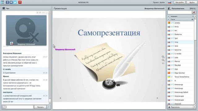The width and height of the screenshot is (198, 111).
Task: Click the icon right of Послать button
Action: point(49,107)
